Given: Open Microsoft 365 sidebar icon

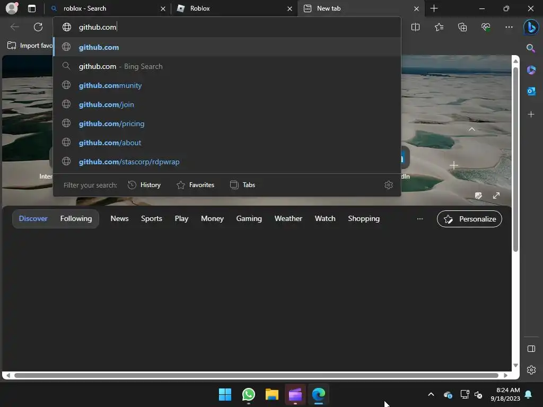Looking at the screenshot, I should (531, 70).
